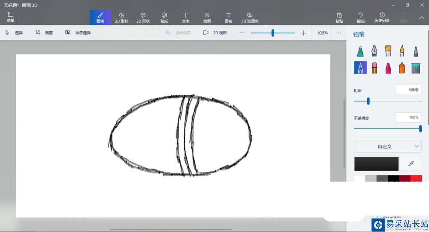Pick the bright red color swatch
The width and height of the screenshot is (429, 232).
click(416, 179)
